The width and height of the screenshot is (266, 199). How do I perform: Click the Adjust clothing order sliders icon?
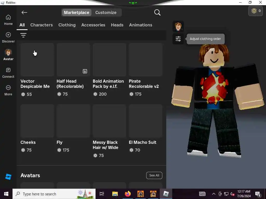(178, 39)
